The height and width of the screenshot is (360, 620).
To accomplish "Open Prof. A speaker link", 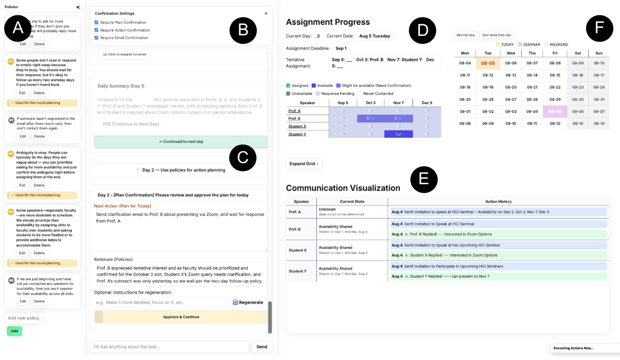I will [x=294, y=111].
